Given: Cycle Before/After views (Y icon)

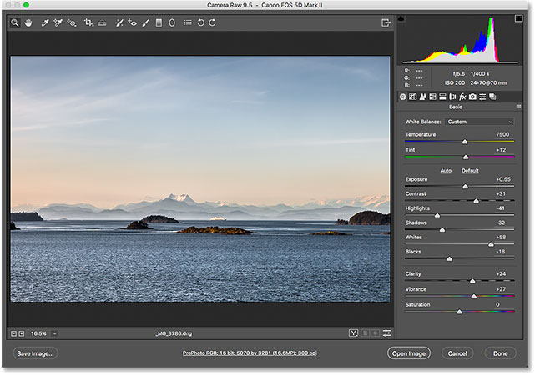Looking at the screenshot, I should 354,333.
